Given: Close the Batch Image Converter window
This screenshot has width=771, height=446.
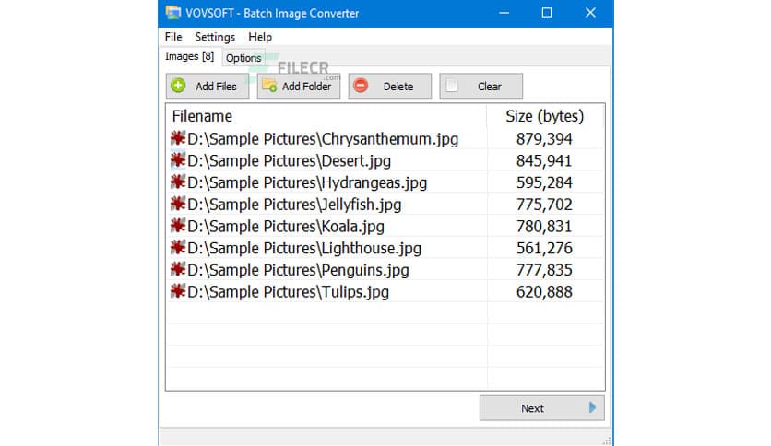Looking at the screenshot, I should pyautogui.click(x=590, y=13).
